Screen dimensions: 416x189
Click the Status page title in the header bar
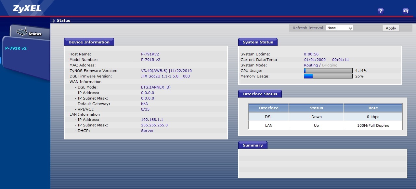(63, 20)
